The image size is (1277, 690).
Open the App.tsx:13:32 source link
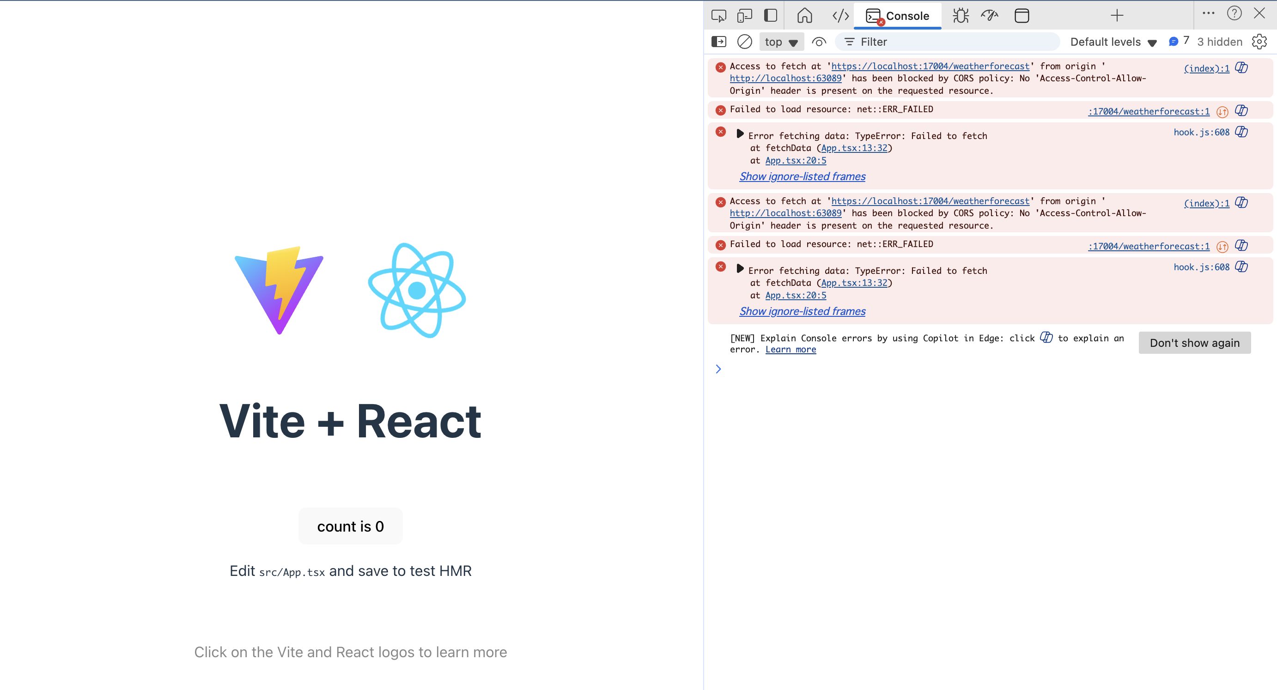coord(855,148)
